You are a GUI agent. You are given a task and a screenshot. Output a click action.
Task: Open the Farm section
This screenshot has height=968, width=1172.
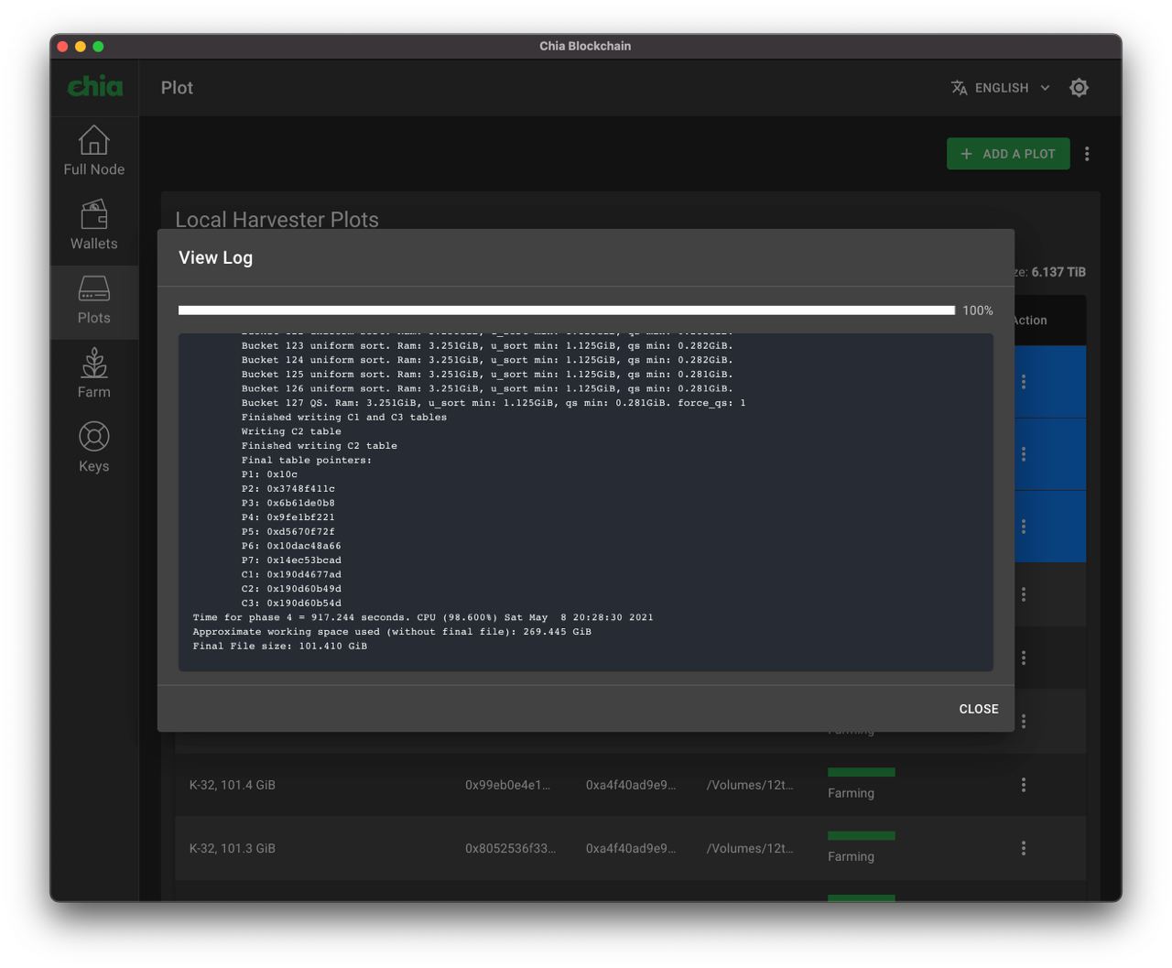pos(93,374)
